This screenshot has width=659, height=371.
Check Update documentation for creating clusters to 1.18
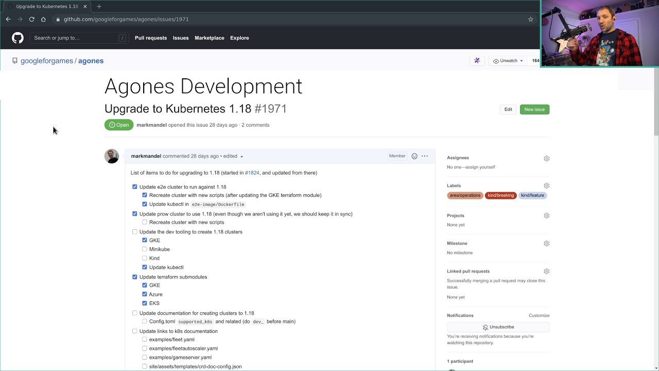click(x=135, y=313)
